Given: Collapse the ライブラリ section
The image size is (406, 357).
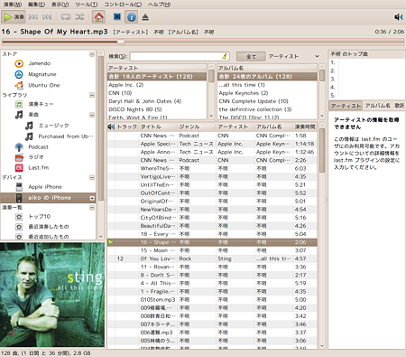Looking at the screenshot, I should (x=92, y=95).
